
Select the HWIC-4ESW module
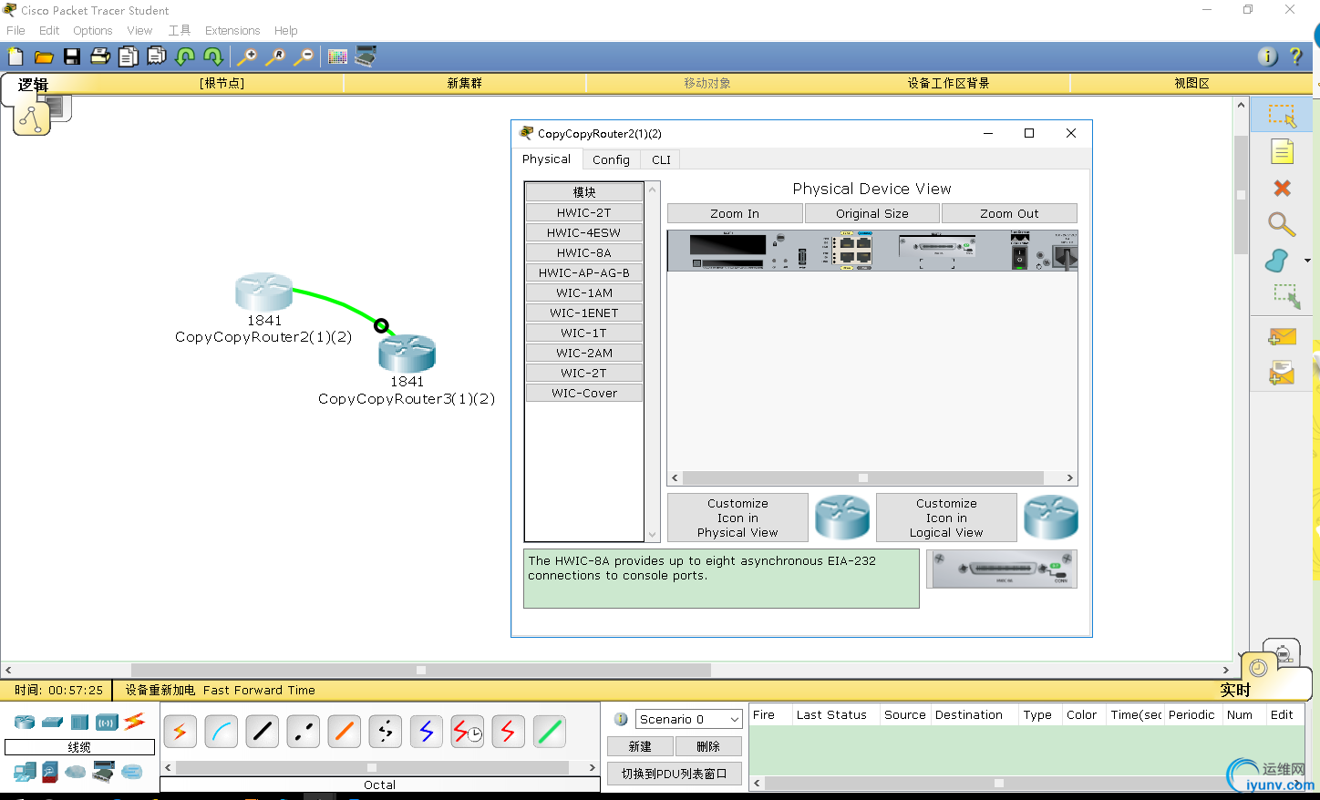(584, 232)
